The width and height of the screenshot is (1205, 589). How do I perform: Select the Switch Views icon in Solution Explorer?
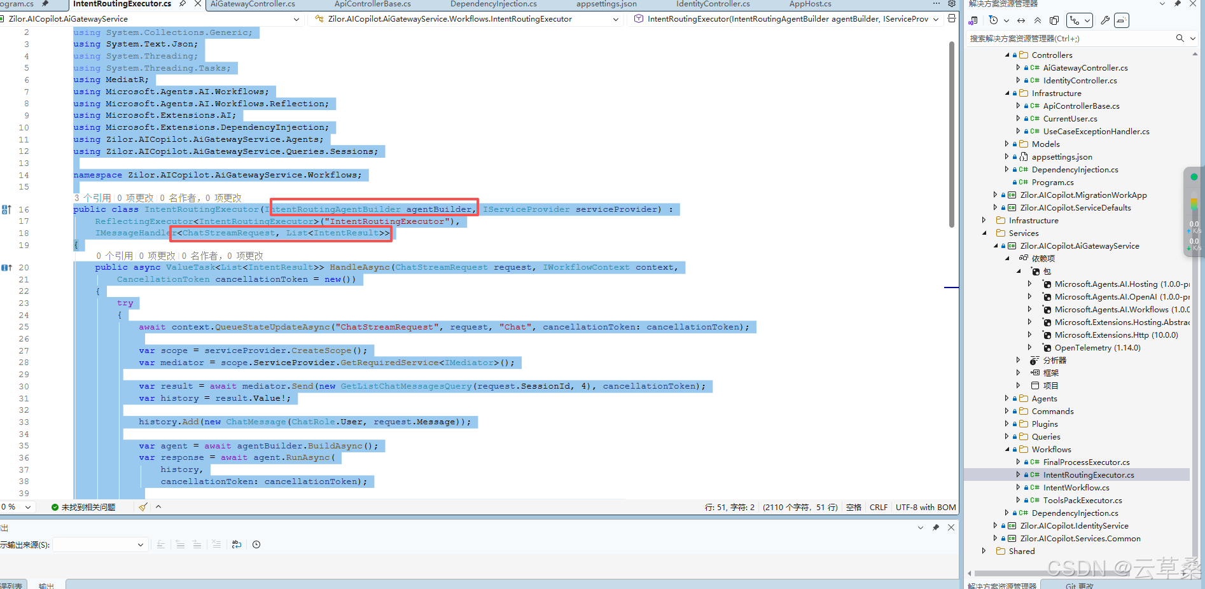point(1075,20)
